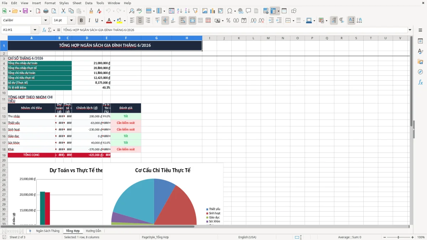427x240 pixels.
Task: Open the Font Color palette dropdown arrow
Action: pos(114,21)
